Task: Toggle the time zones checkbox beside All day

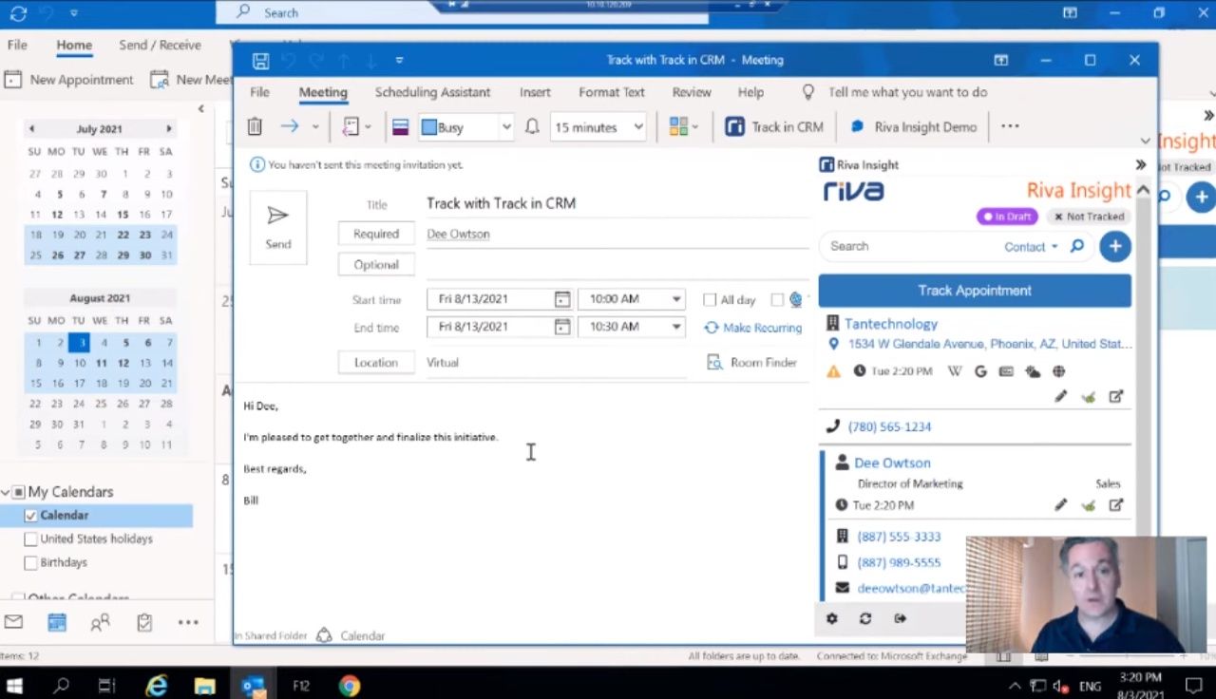Action: pyautogui.click(x=777, y=300)
